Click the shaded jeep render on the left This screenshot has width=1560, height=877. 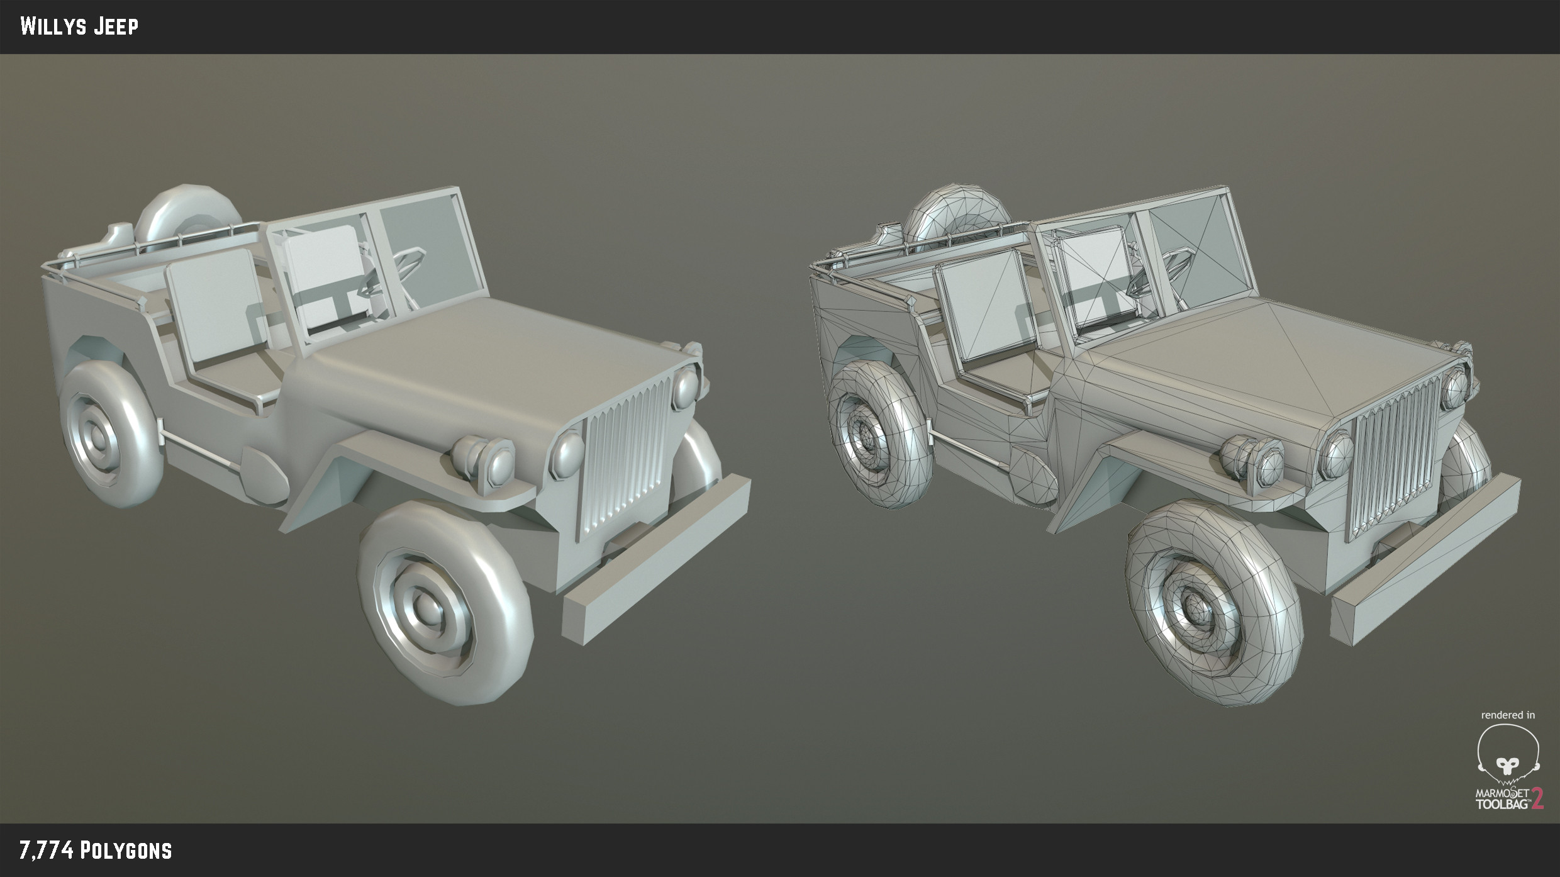[x=396, y=445]
